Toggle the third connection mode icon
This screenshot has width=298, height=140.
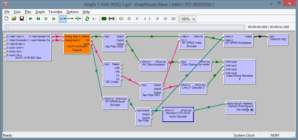tap(78, 19)
